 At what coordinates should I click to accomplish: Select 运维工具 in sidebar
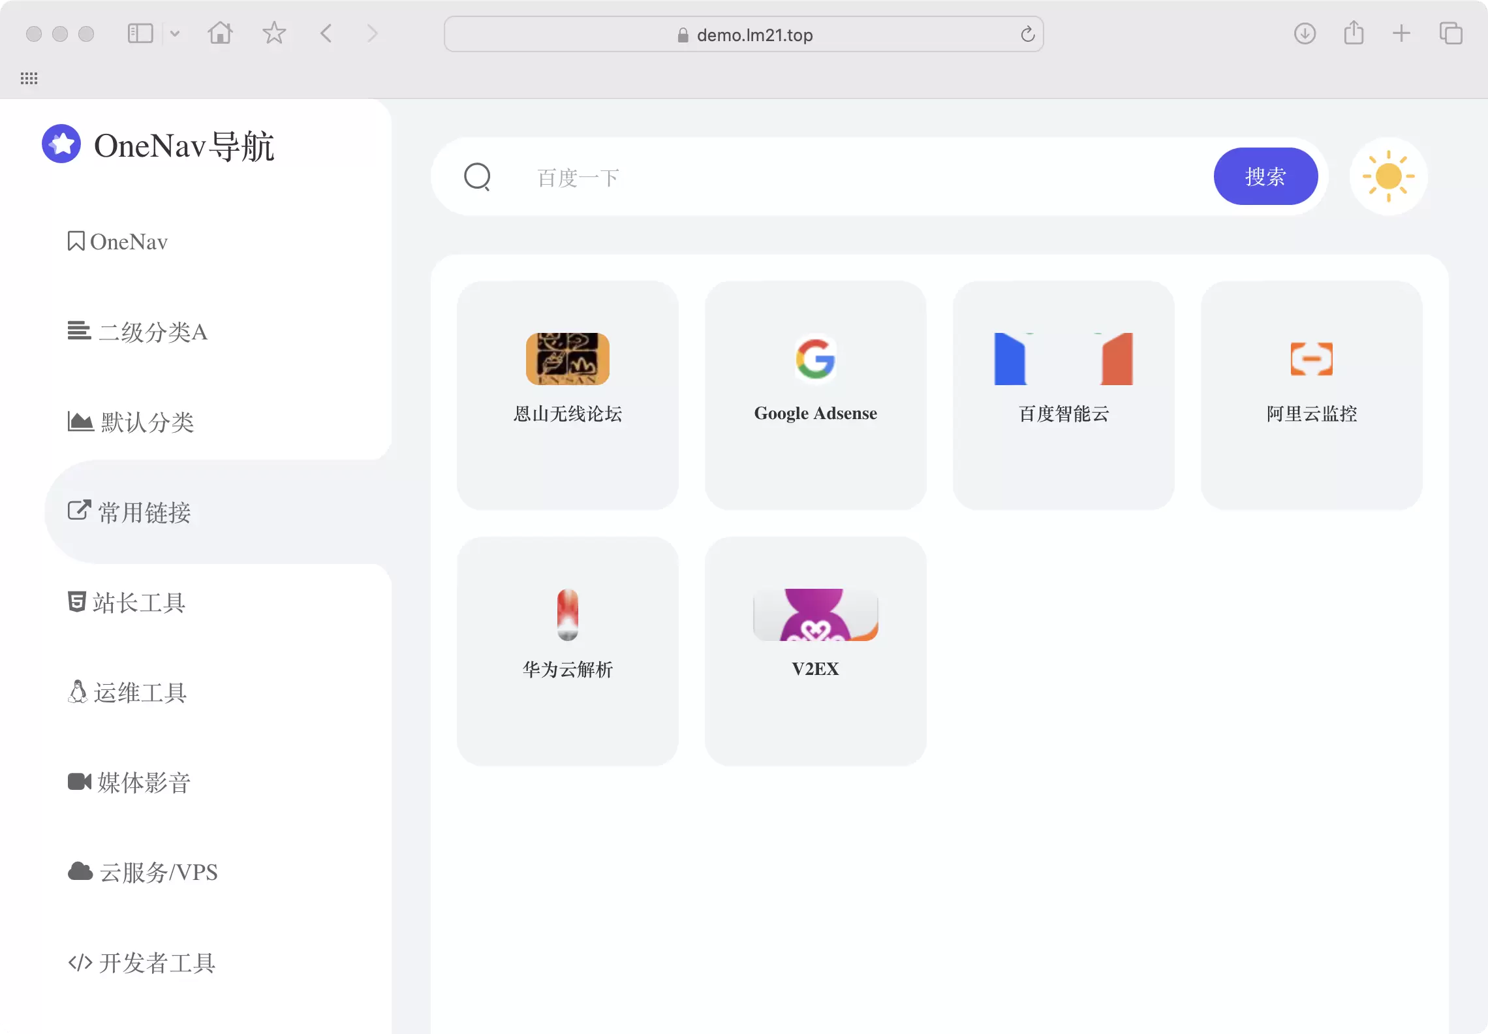point(127,693)
